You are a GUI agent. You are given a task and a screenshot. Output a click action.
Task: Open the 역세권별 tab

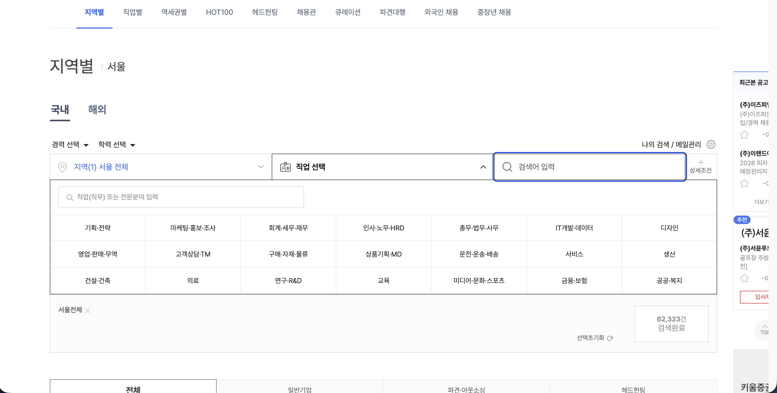click(174, 12)
